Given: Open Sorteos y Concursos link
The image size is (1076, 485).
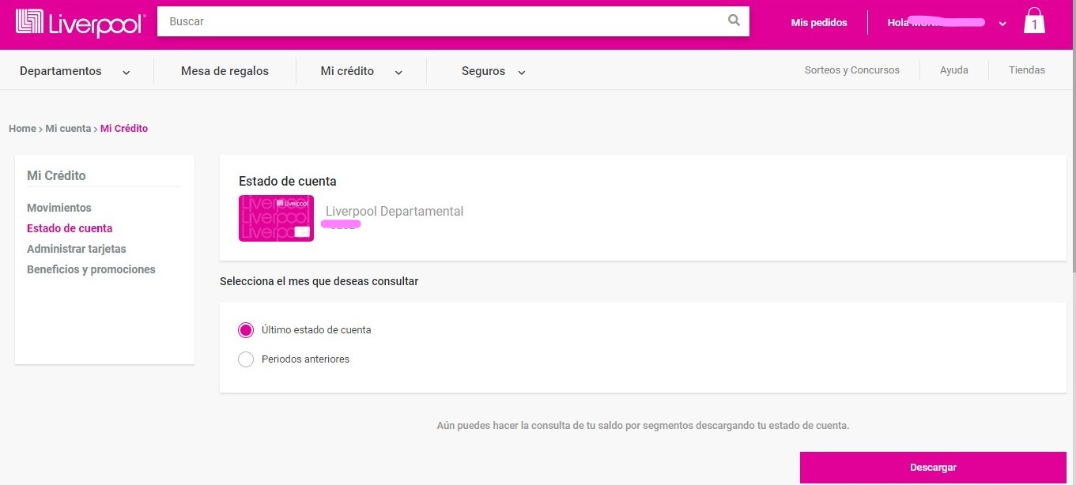Looking at the screenshot, I should tap(851, 70).
